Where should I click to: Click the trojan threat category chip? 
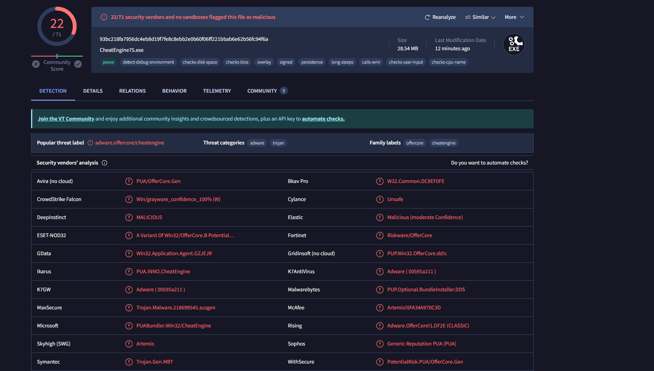point(278,143)
